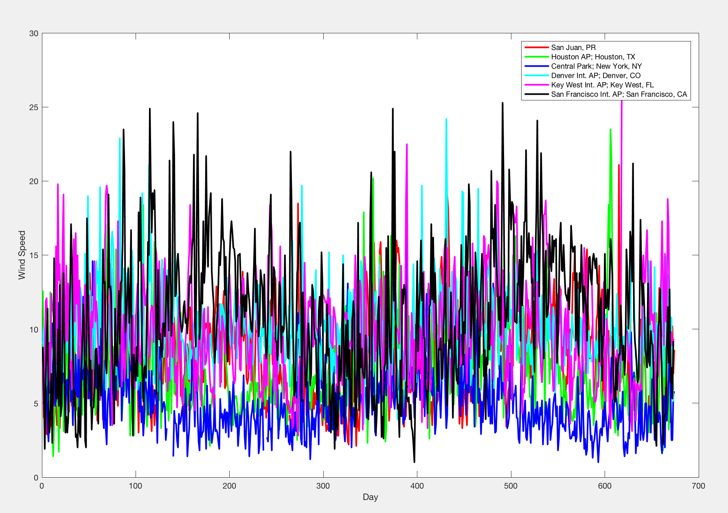This screenshot has width=728, height=513.
Task: Click the y-axis tick label 15
Action: tap(34, 255)
